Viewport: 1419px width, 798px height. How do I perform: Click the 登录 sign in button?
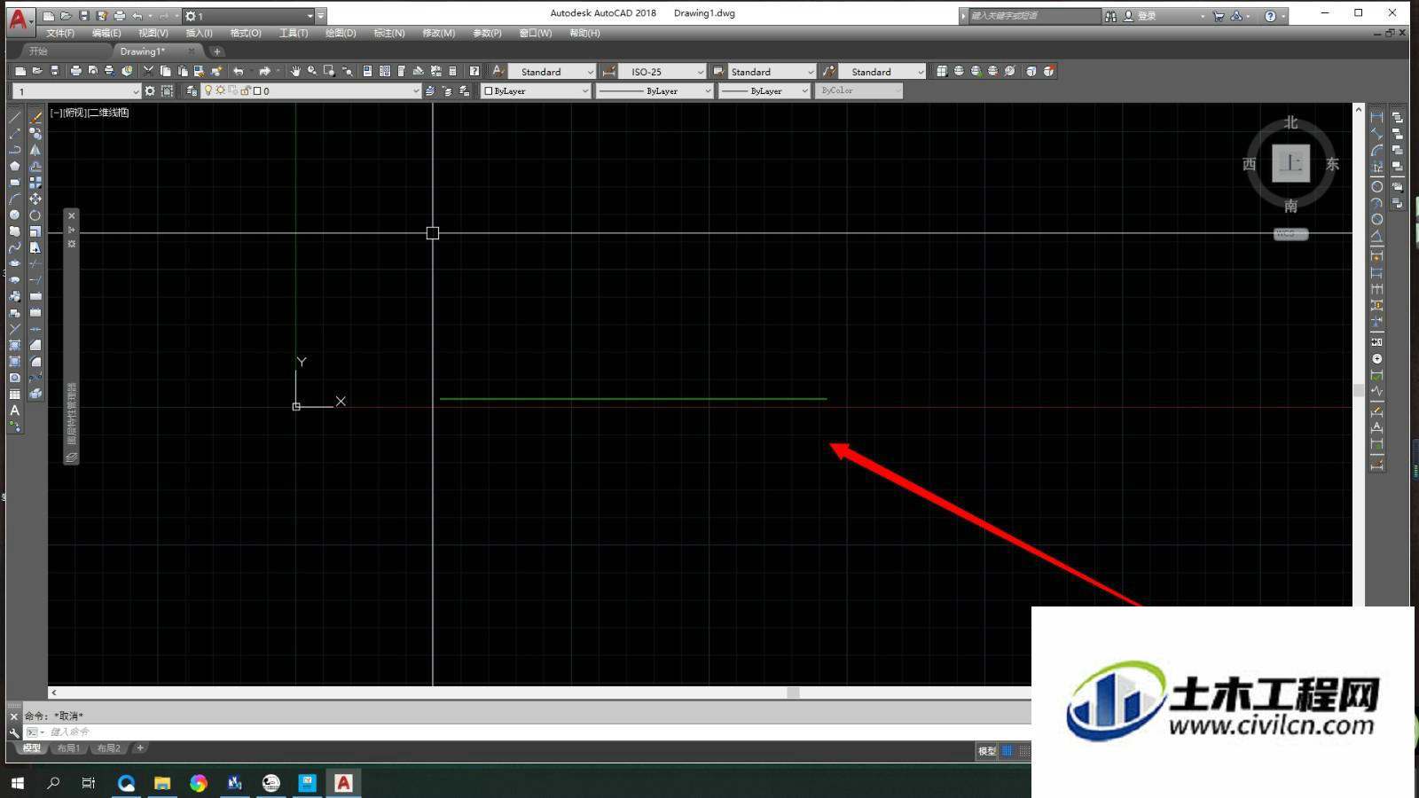(1147, 16)
